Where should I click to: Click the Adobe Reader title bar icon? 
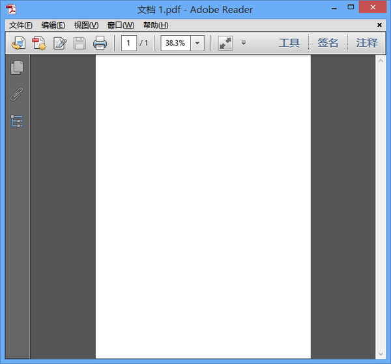pos(11,10)
